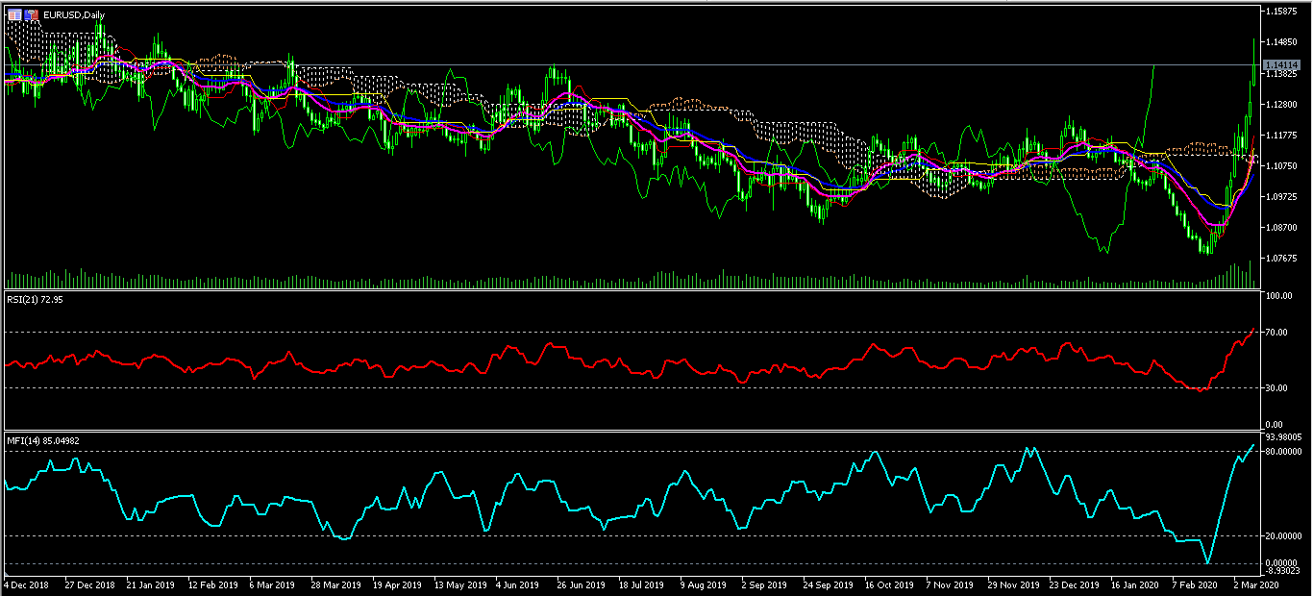Select the 1.14114 current price tag
The height and width of the screenshot is (596, 1313).
click(1283, 64)
